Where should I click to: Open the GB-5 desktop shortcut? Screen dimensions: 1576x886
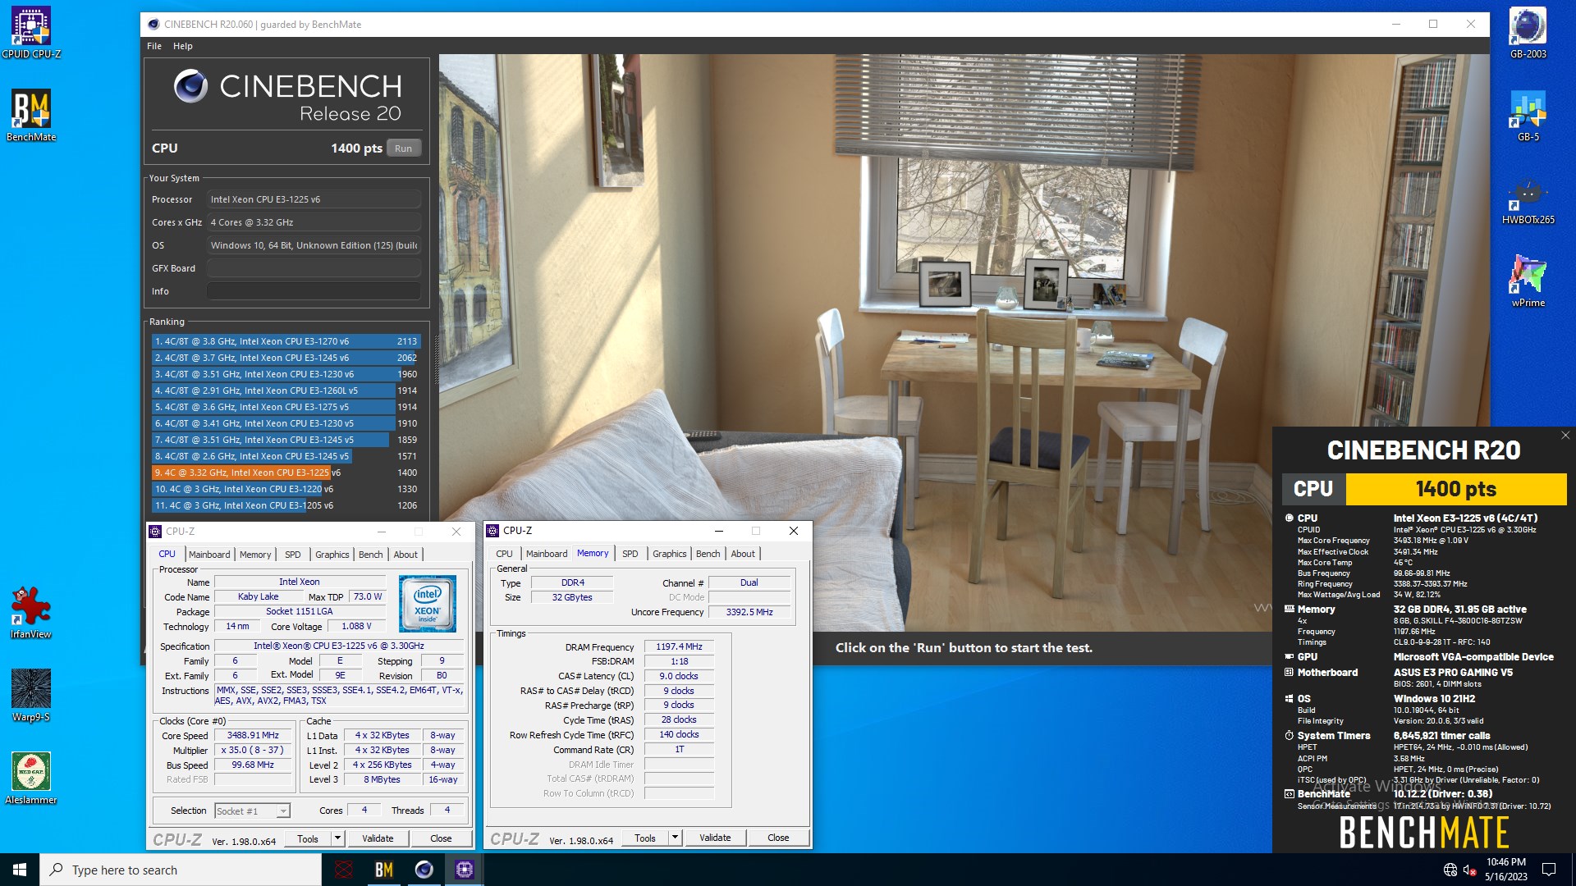[1528, 116]
